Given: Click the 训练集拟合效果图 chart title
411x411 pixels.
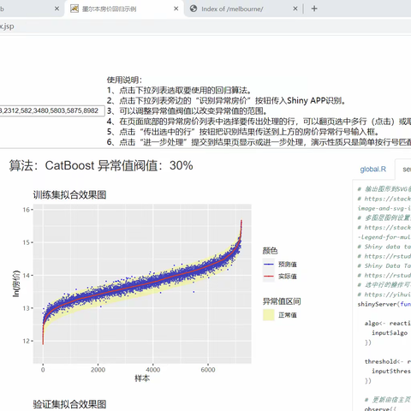Looking at the screenshot, I should coord(69,195).
